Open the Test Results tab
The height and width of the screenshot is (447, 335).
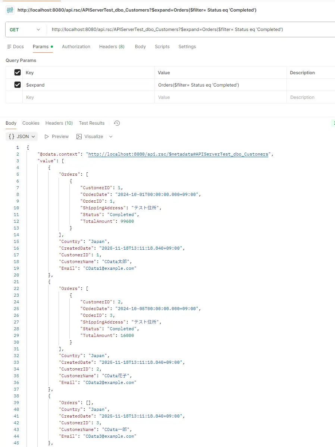click(x=91, y=123)
